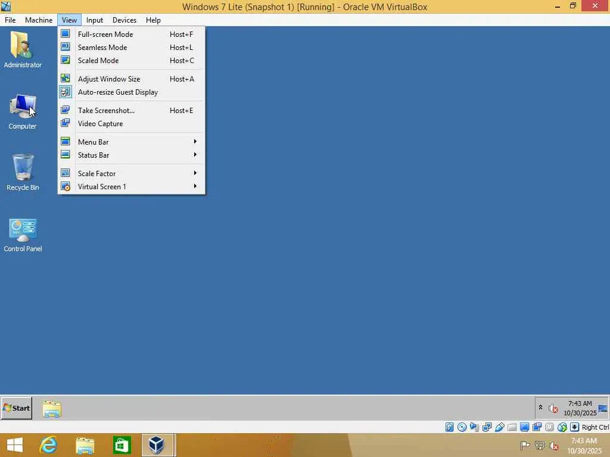Screen dimensions: 610x457
Task: Click the host muted speaker tray icon
Action: (x=554, y=445)
